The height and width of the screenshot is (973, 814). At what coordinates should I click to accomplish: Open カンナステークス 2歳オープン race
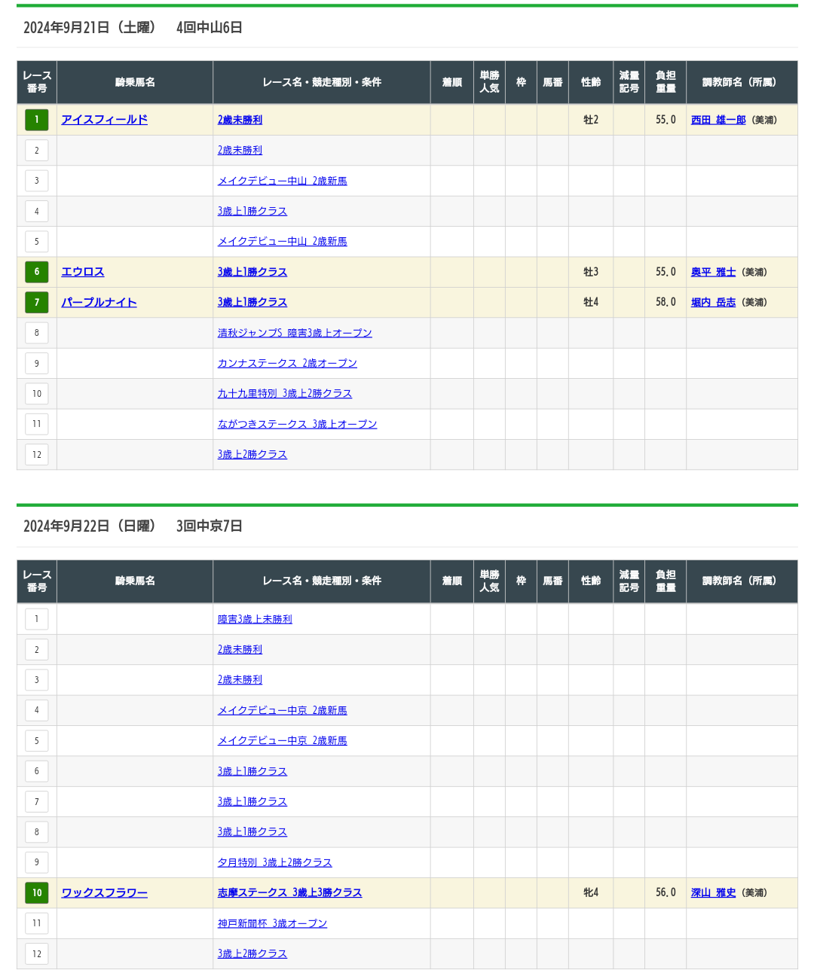[287, 363]
